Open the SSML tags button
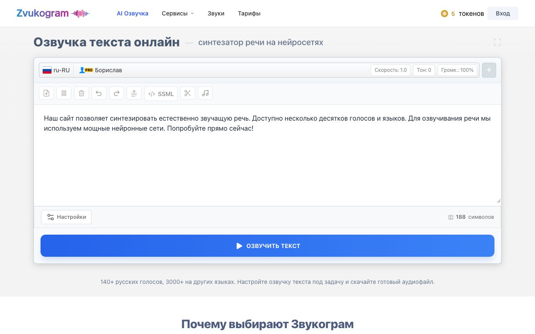Image resolution: width=535 pixels, height=334 pixels. pyautogui.click(x=161, y=94)
